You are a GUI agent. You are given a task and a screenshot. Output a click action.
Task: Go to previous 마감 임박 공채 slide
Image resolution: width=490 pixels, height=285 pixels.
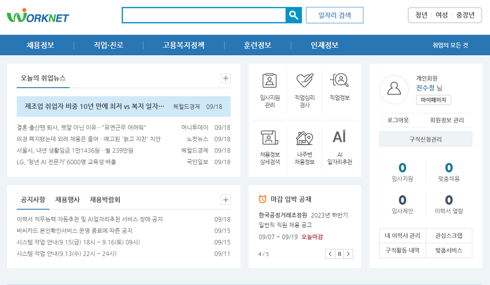coord(330,254)
